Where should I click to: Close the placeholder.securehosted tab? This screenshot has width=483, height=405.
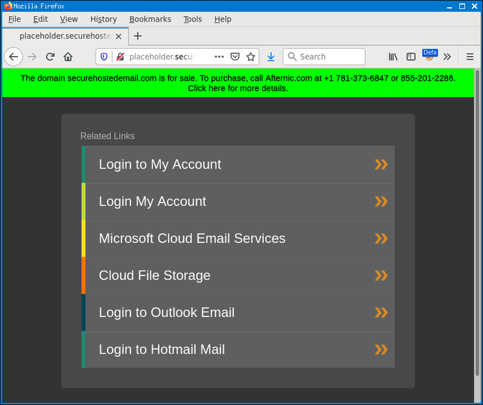coord(118,36)
